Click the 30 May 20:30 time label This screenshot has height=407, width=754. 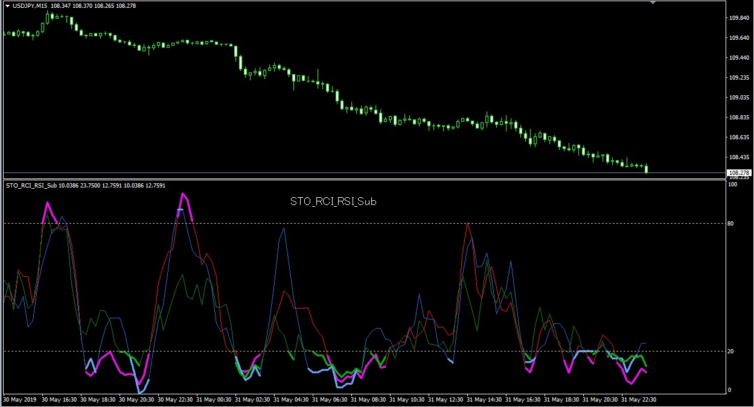[x=137, y=399]
